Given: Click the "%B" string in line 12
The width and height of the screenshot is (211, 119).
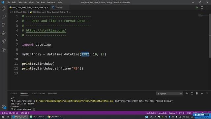Looking at the screenshot, I should [x=75, y=68].
